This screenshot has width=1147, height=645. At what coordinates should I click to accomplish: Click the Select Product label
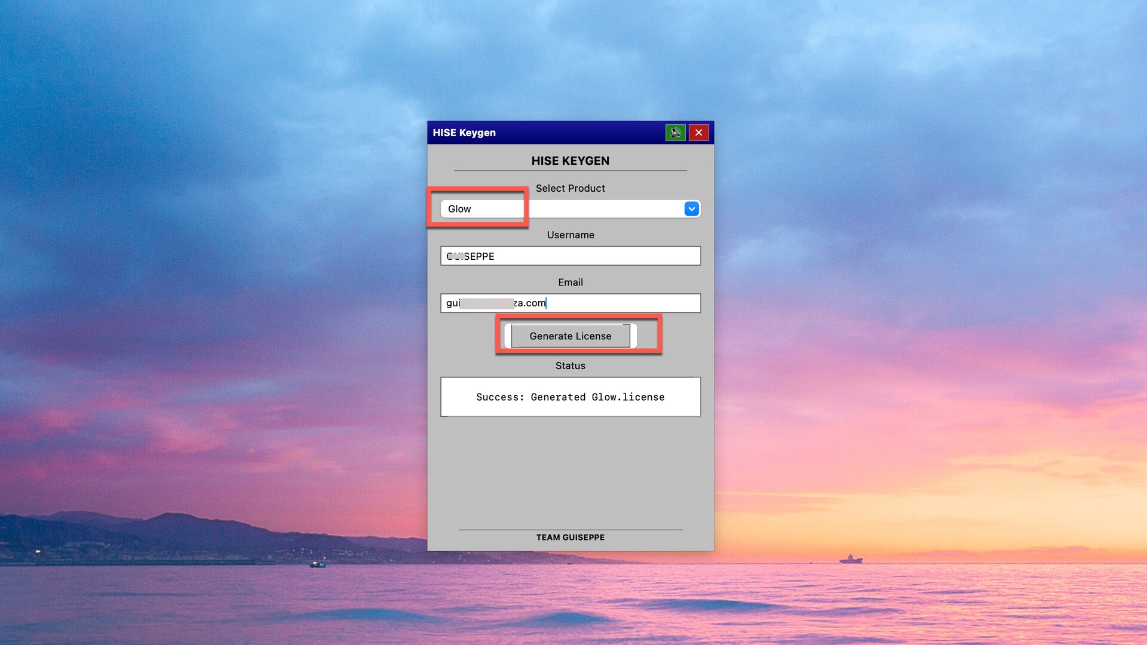[x=570, y=188]
